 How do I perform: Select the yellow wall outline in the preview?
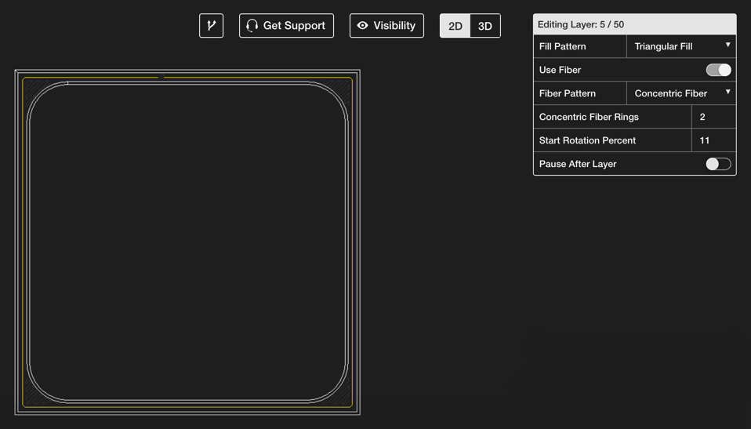click(24, 235)
